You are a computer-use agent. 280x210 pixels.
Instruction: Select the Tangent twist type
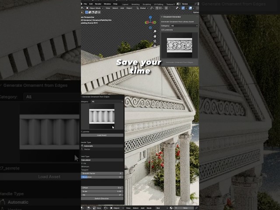coord(102,170)
